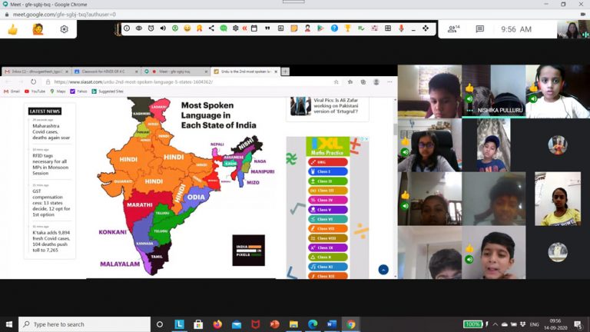Click the alarm clock timer icon
The image size is (590, 332).
click(151, 28)
